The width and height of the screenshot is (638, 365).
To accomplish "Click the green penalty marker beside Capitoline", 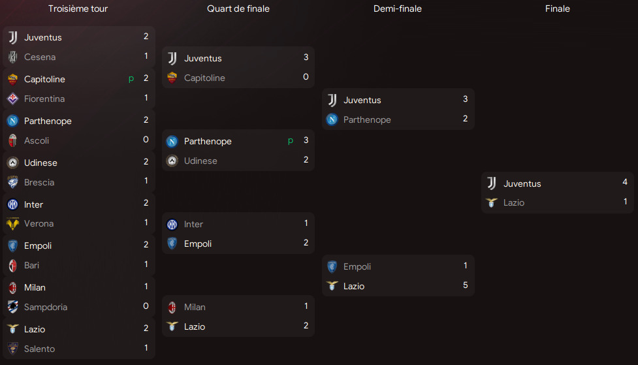I will (x=131, y=78).
